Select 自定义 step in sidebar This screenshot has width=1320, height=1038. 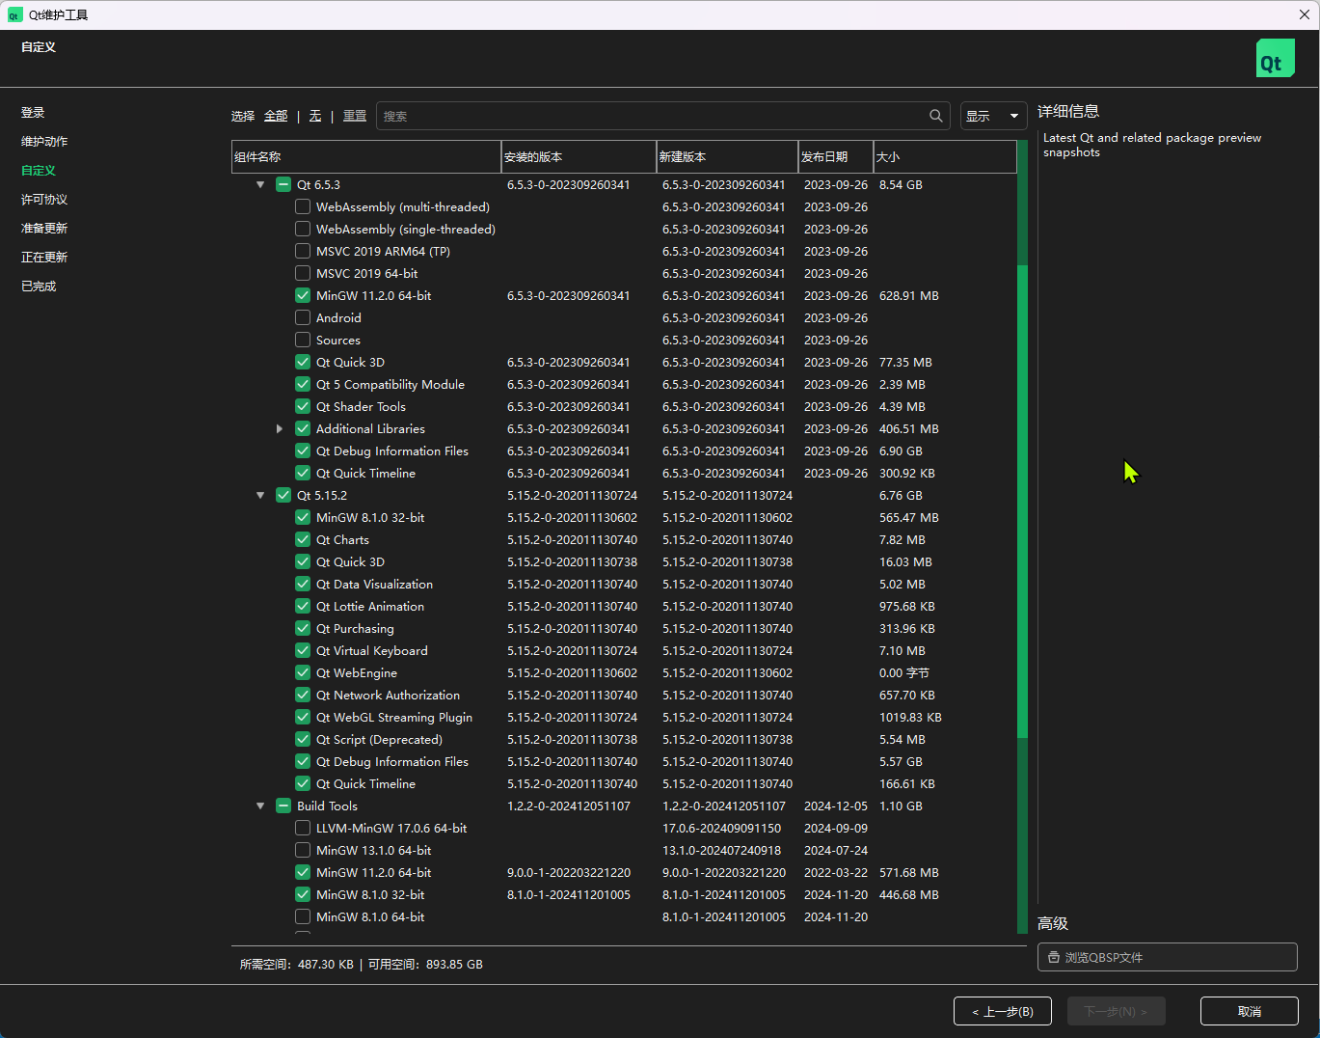tap(39, 171)
